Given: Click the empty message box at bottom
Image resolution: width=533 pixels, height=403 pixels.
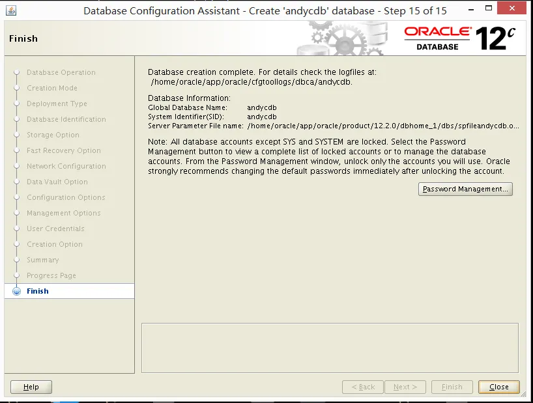Looking at the screenshot, I should [x=330, y=348].
